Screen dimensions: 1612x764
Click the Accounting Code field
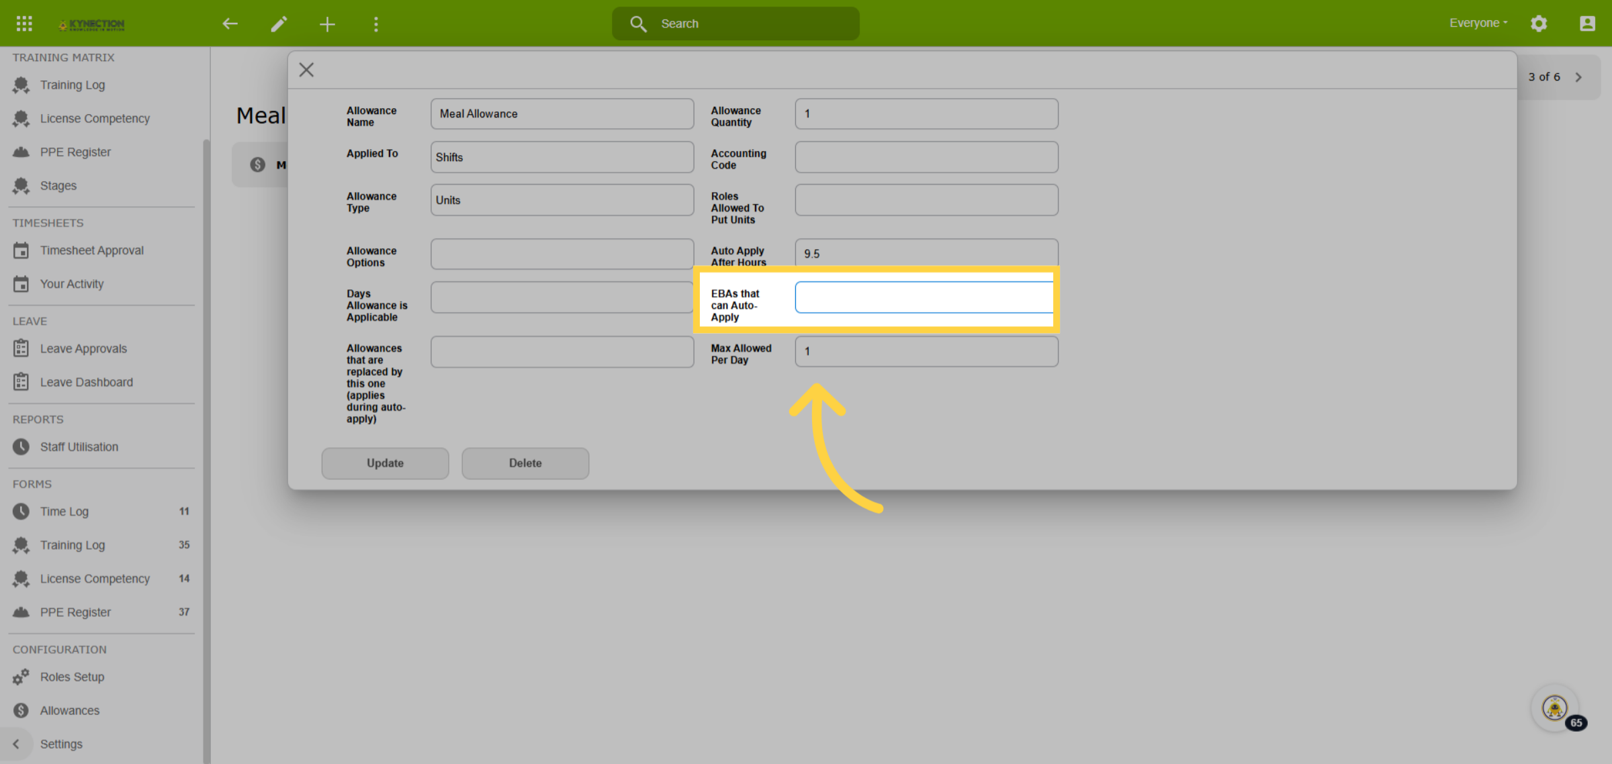927,157
